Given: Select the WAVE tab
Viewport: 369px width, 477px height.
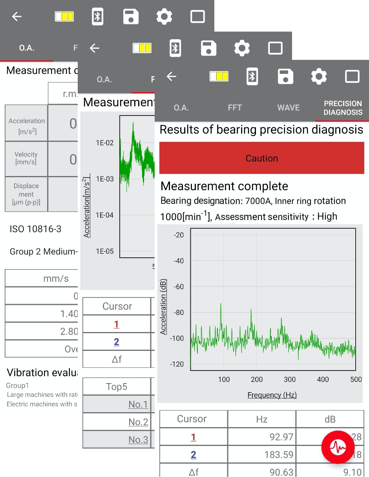Looking at the screenshot, I should tap(289, 107).
